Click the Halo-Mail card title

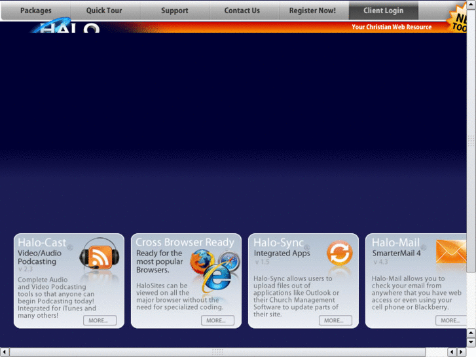(396, 242)
